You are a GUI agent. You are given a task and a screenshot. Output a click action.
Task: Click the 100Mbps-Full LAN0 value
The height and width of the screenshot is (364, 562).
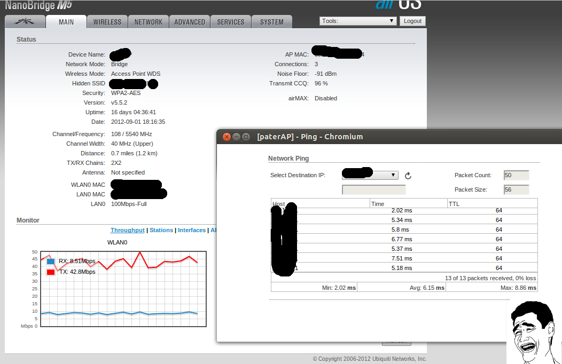click(129, 204)
